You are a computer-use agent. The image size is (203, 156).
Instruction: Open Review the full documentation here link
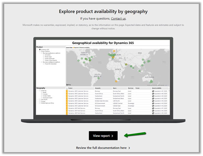coord(103,148)
